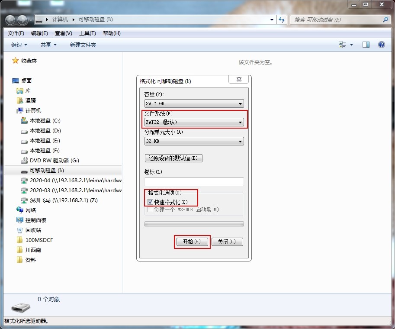Click the 深圳飞马 (Z:) network drive icon
The height and width of the screenshot is (329, 395).
pyautogui.click(x=24, y=200)
